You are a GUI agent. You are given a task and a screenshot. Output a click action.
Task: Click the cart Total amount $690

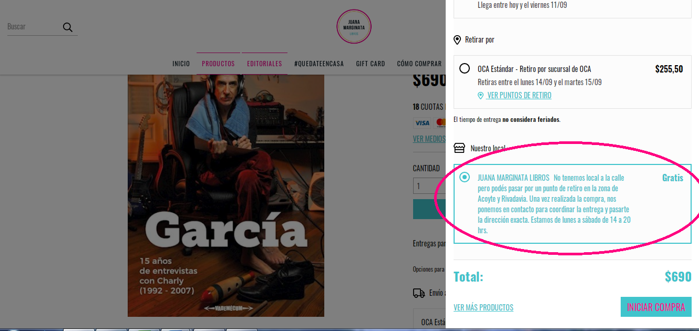click(x=678, y=277)
